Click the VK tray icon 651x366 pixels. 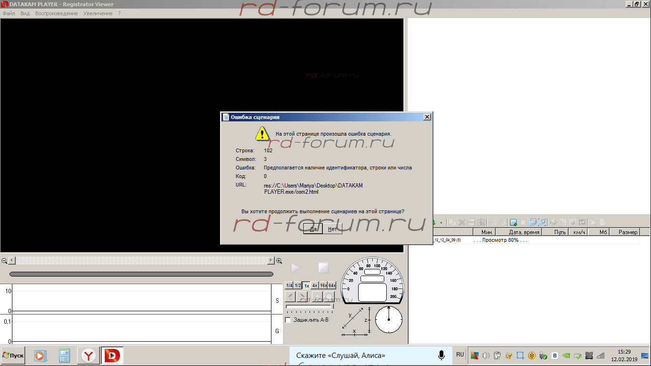pos(555,356)
